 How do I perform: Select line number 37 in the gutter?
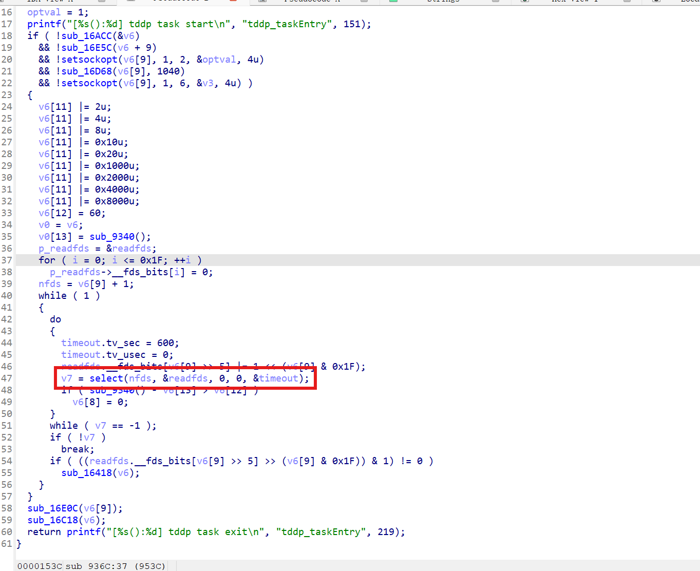(7, 260)
